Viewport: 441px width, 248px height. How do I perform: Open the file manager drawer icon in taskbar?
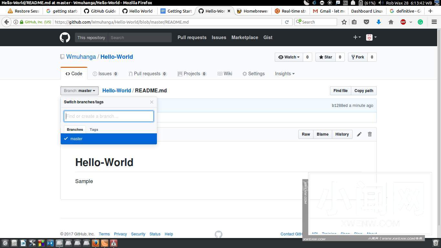14,243
